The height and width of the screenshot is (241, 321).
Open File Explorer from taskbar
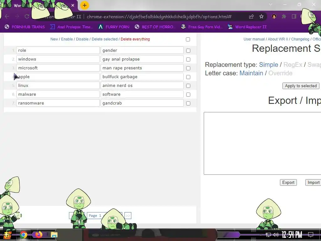pos(54,235)
